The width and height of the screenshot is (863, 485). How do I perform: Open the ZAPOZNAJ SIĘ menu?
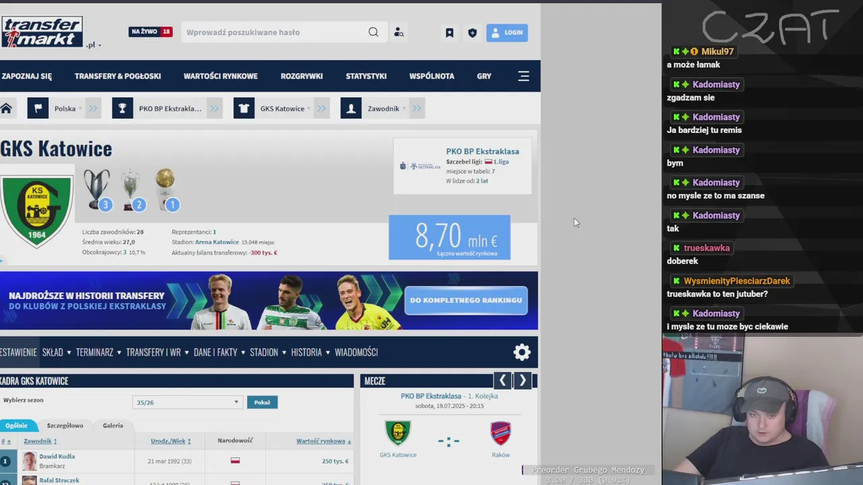tap(26, 76)
